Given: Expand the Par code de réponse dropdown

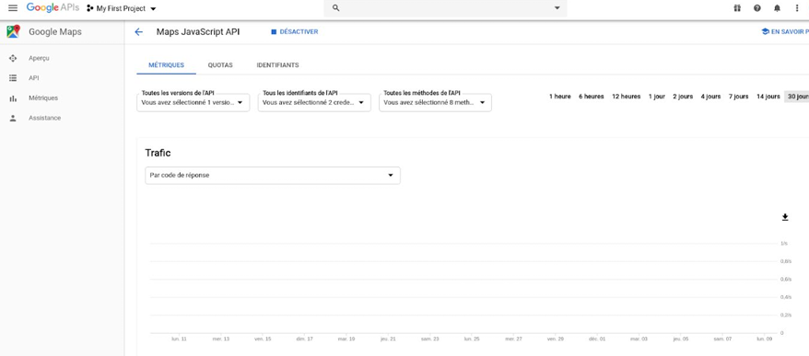Looking at the screenshot, I should 273,175.
